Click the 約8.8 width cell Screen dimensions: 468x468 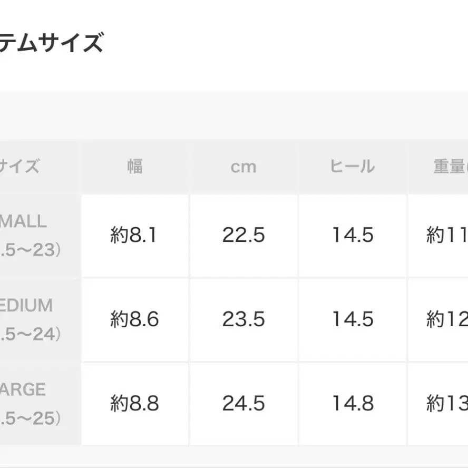pos(134,404)
